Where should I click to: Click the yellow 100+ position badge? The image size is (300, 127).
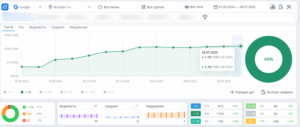click(x=250, y=121)
